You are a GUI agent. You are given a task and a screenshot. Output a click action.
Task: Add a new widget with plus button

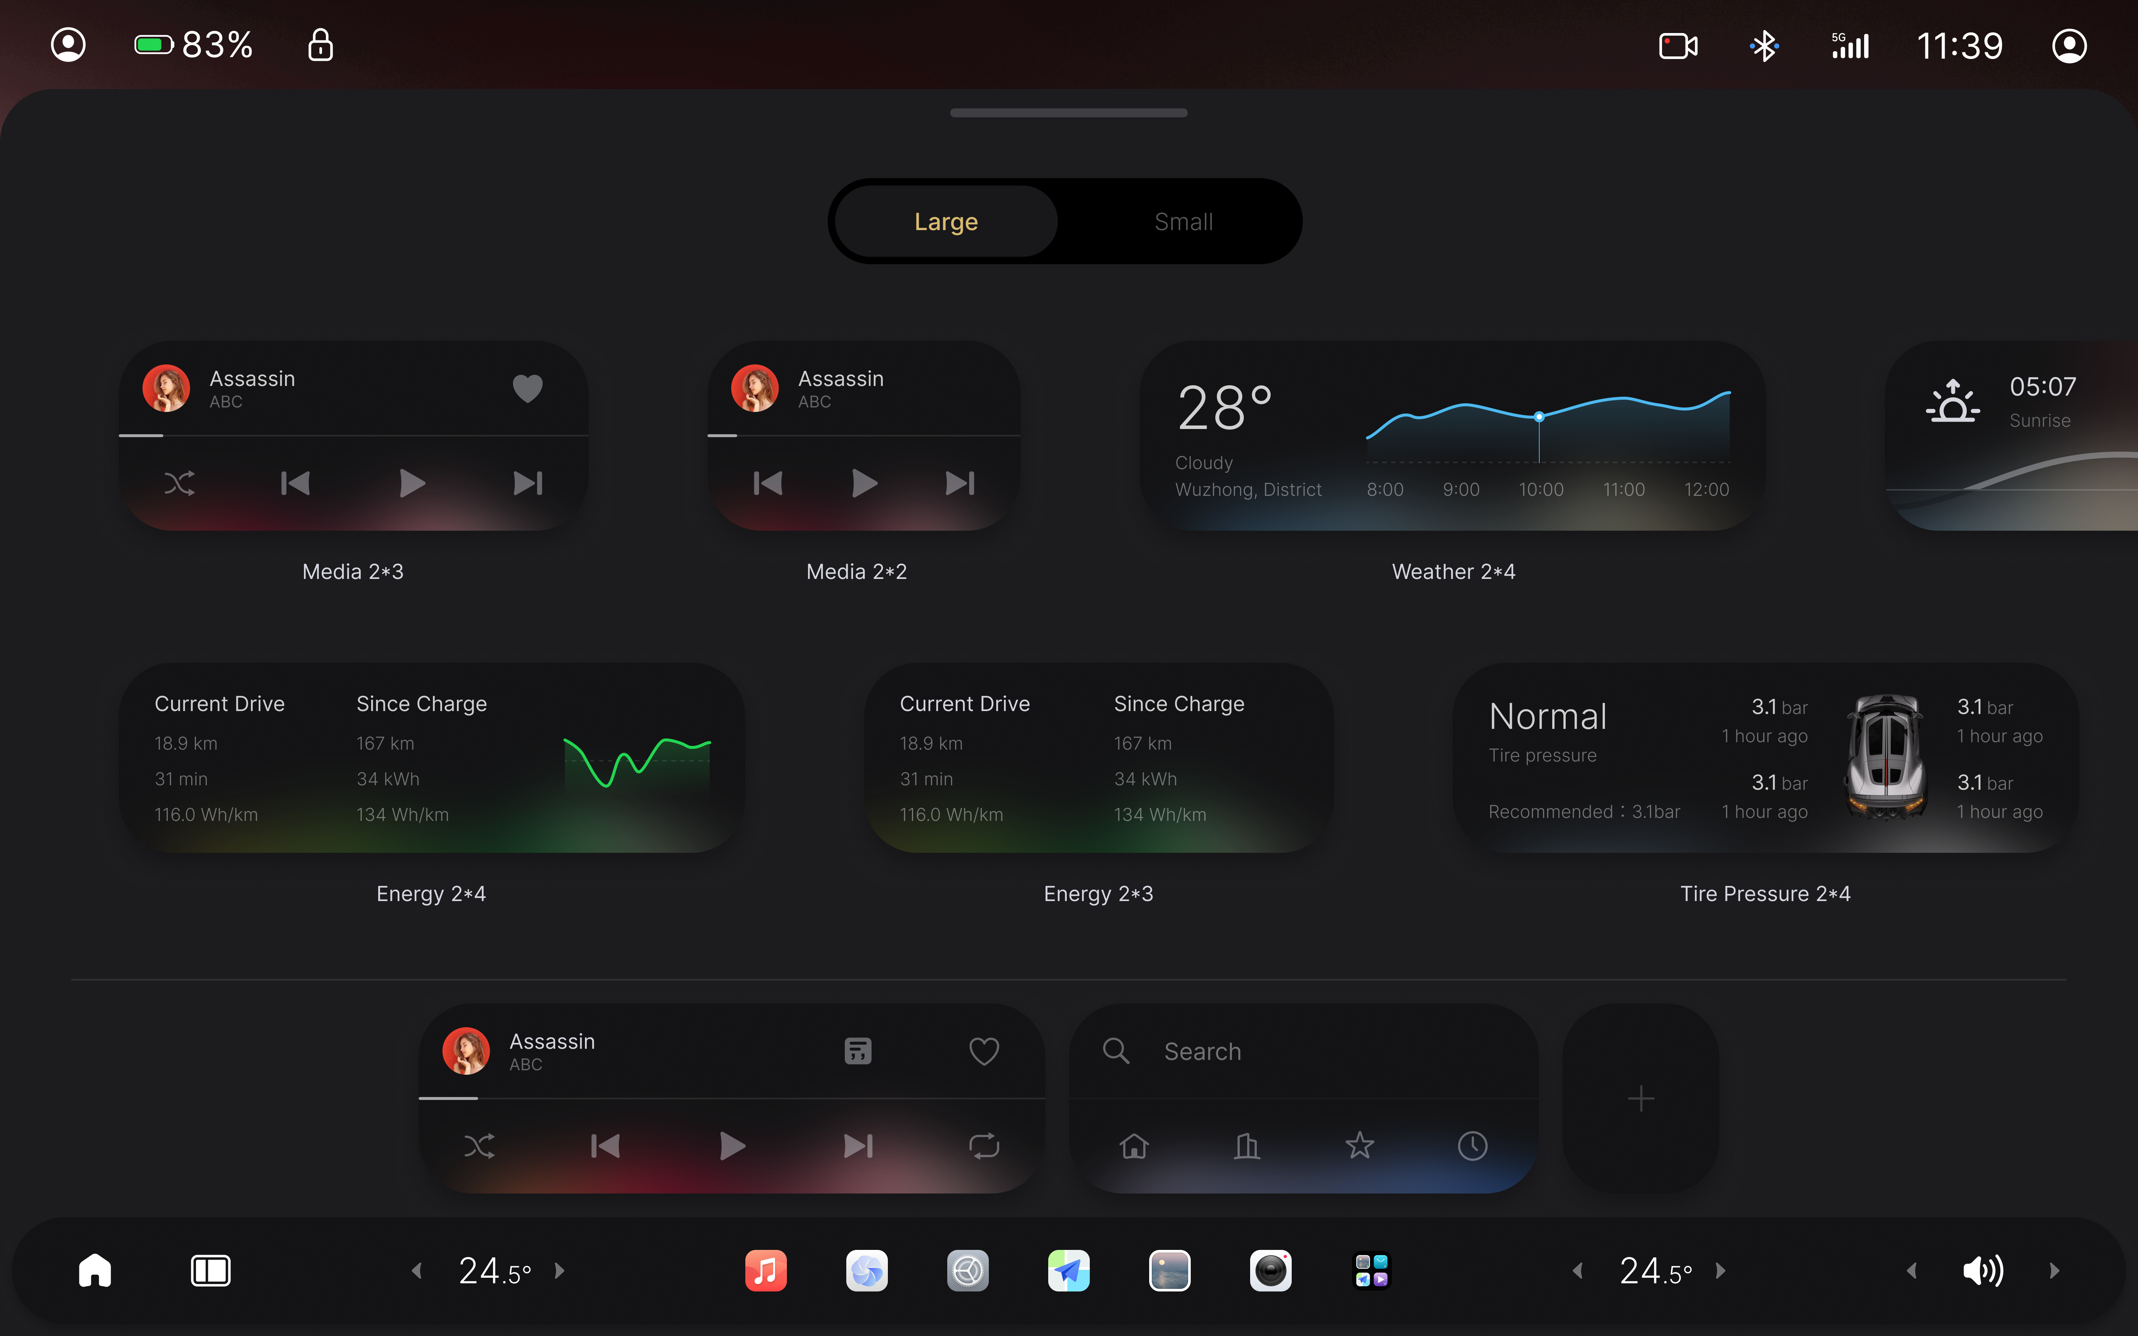pos(1641,1098)
